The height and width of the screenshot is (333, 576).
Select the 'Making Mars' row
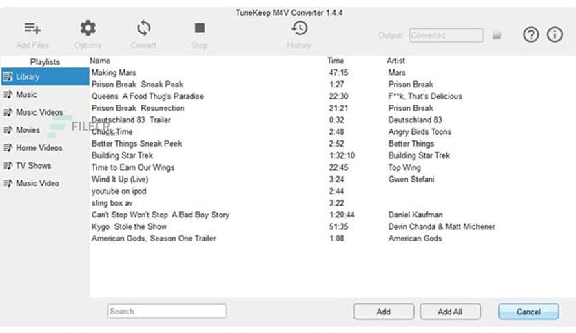pos(114,73)
